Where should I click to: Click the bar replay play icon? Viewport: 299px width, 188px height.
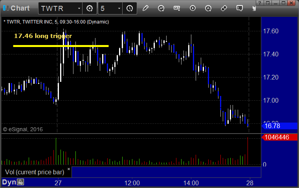[193, 8]
